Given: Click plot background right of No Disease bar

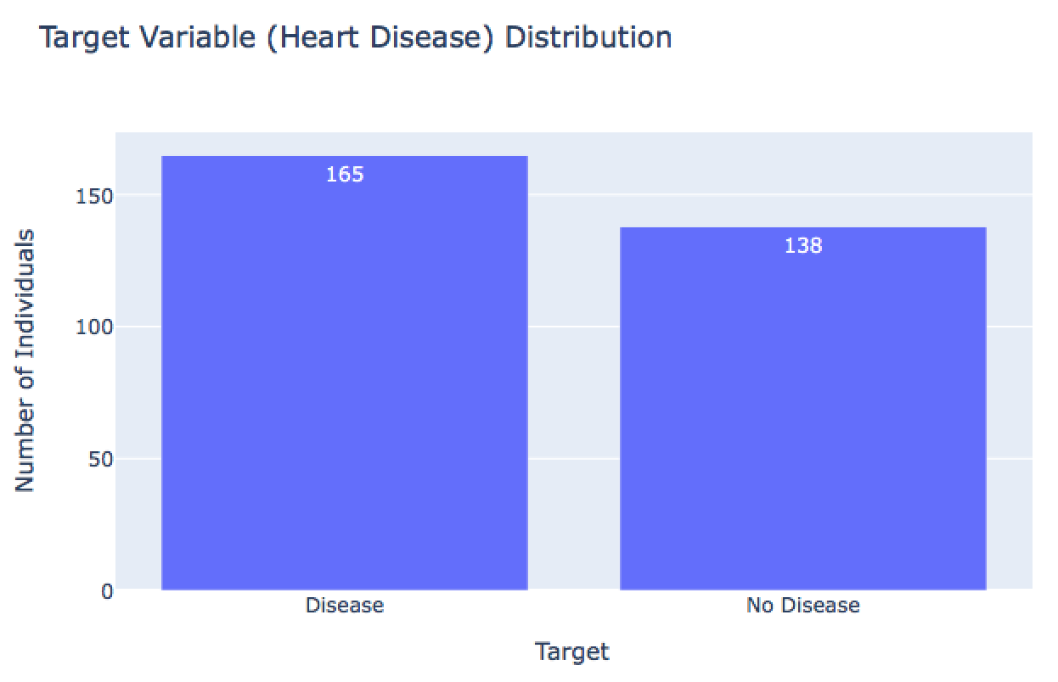Looking at the screenshot, I should [1010, 382].
